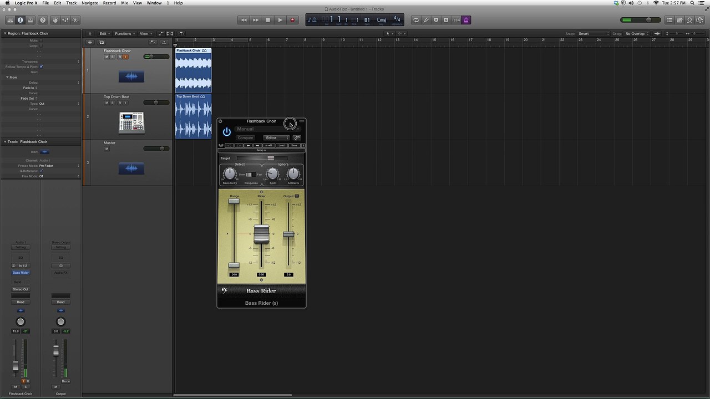Toggle Count-in 1234 button
This screenshot has width=710, height=399.
456,20
